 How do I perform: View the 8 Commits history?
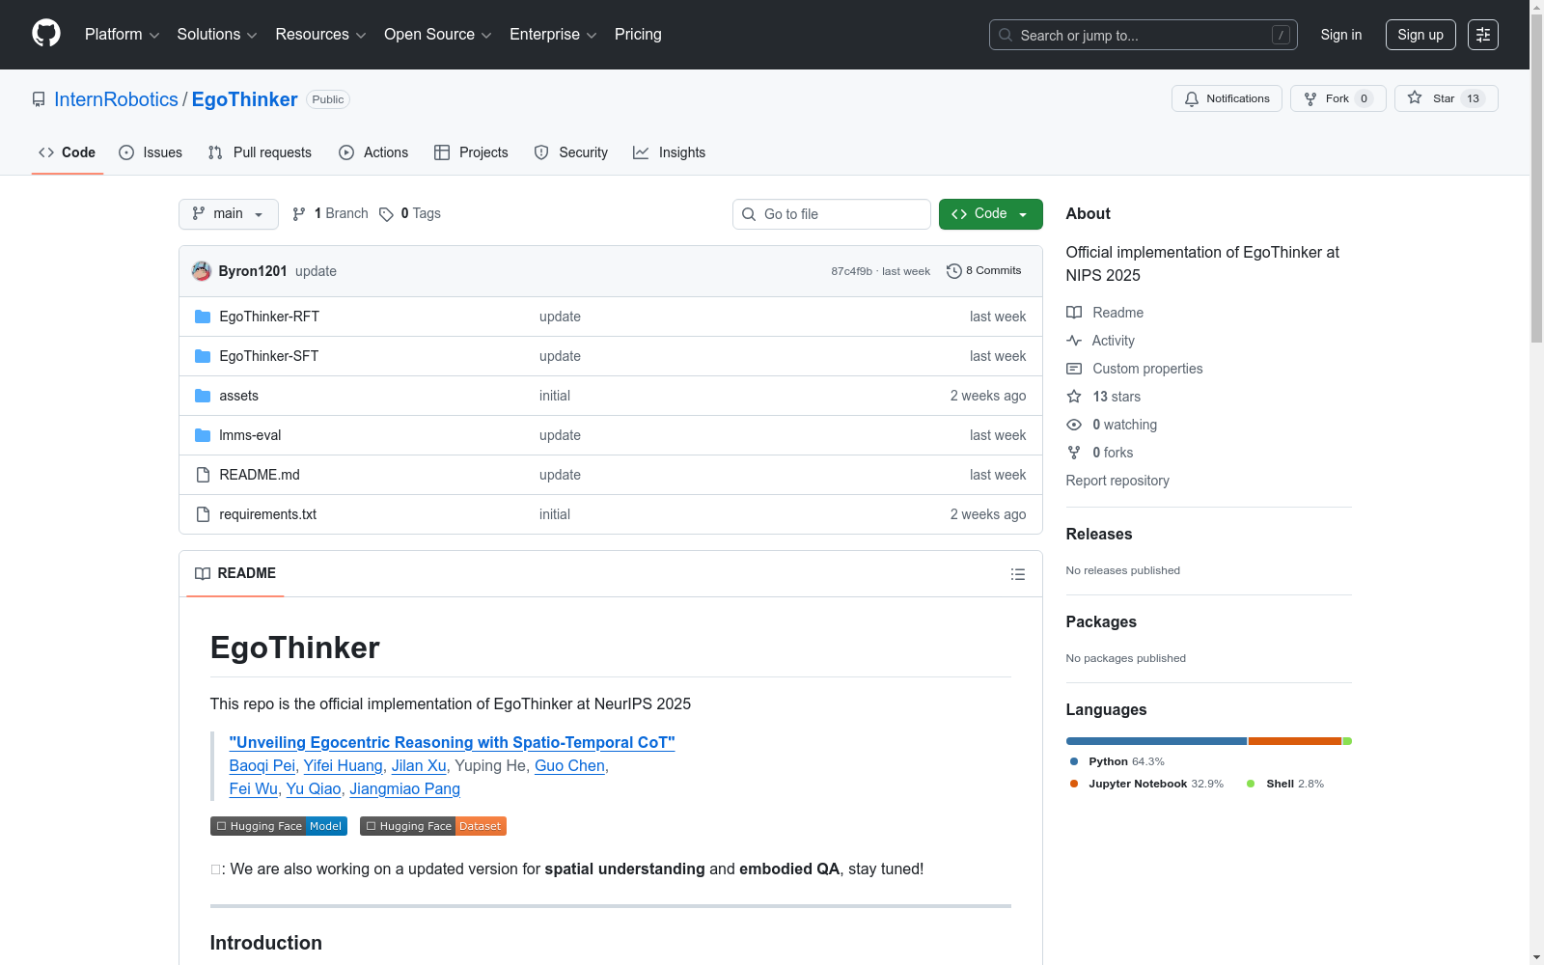coord(984,271)
